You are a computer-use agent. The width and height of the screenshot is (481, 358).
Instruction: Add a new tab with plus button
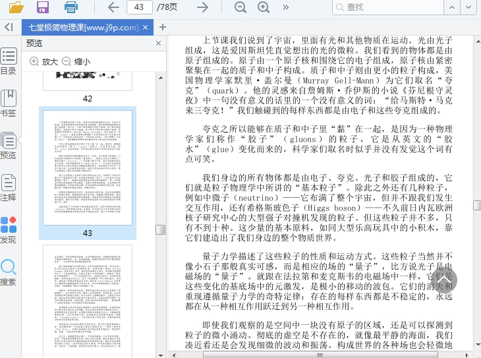pyautogui.click(x=163, y=27)
